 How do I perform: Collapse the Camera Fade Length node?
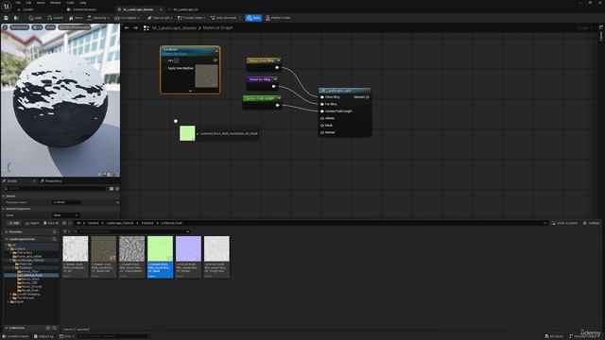pos(279,98)
